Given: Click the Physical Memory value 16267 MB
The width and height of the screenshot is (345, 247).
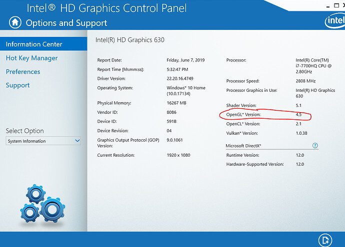Looking at the screenshot, I should point(176,103).
